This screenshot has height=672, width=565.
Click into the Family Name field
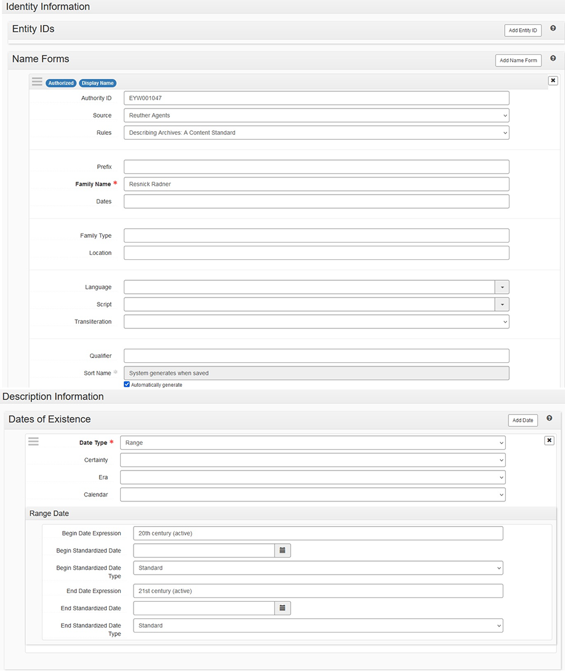click(316, 184)
